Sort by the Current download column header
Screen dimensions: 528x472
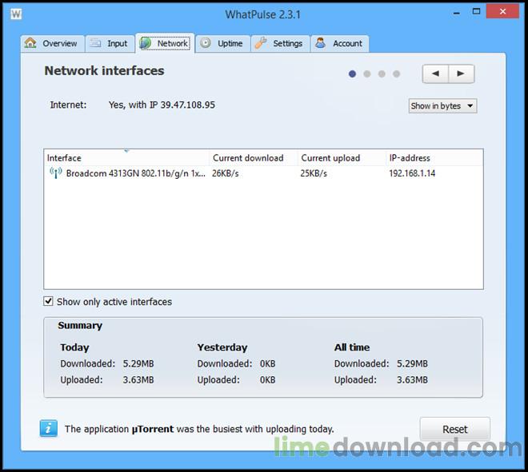click(x=253, y=158)
